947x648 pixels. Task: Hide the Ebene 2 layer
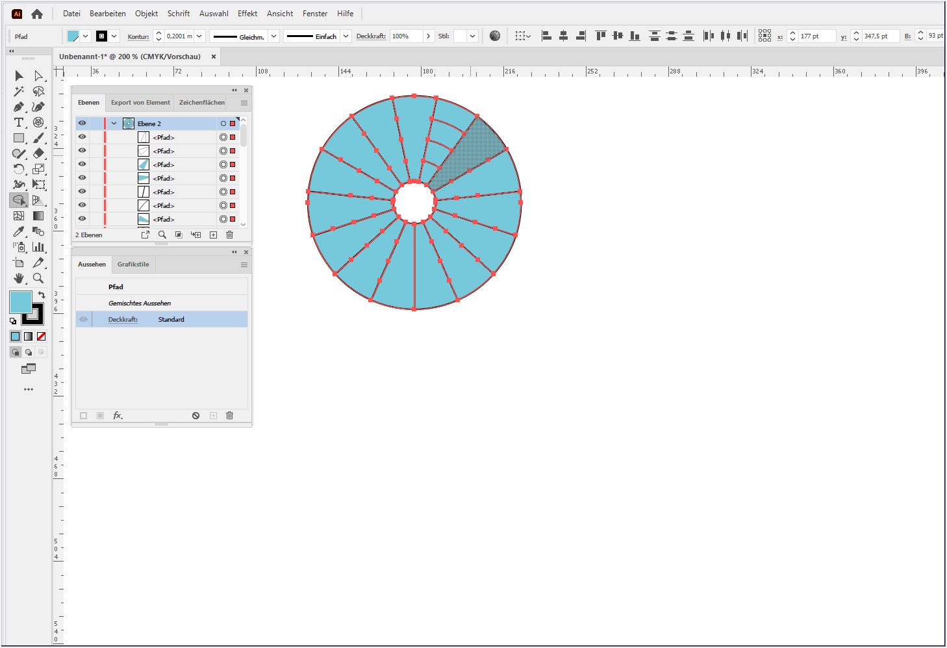82,123
